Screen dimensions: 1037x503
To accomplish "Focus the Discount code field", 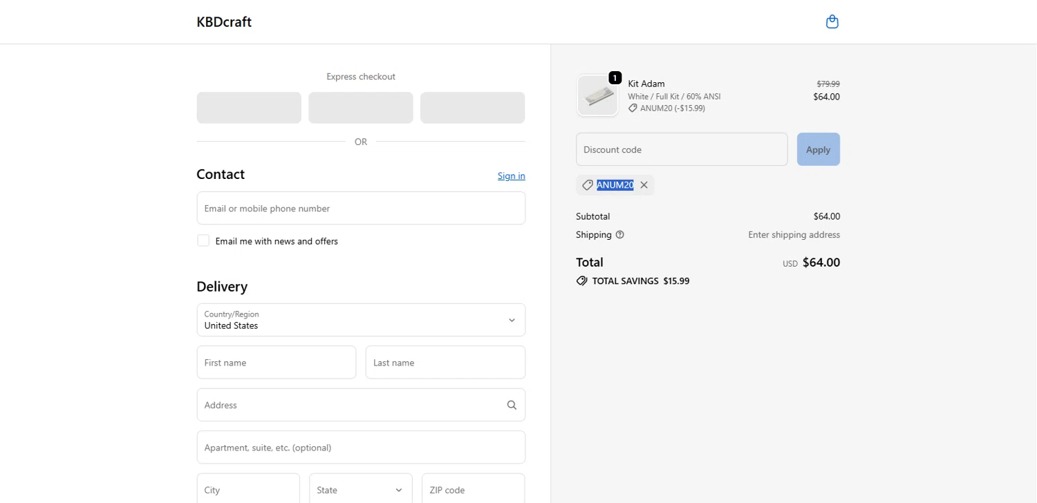I will point(681,150).
